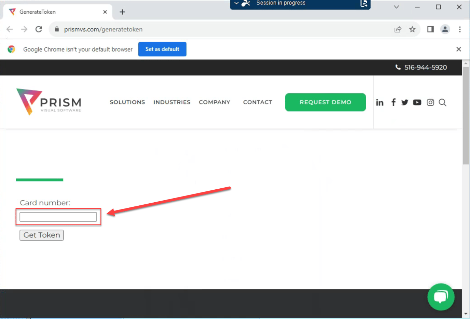Viewport: 470px width, 319px height.
Task: Toggle Chrome's side panel
Action: tap(430, 29)
